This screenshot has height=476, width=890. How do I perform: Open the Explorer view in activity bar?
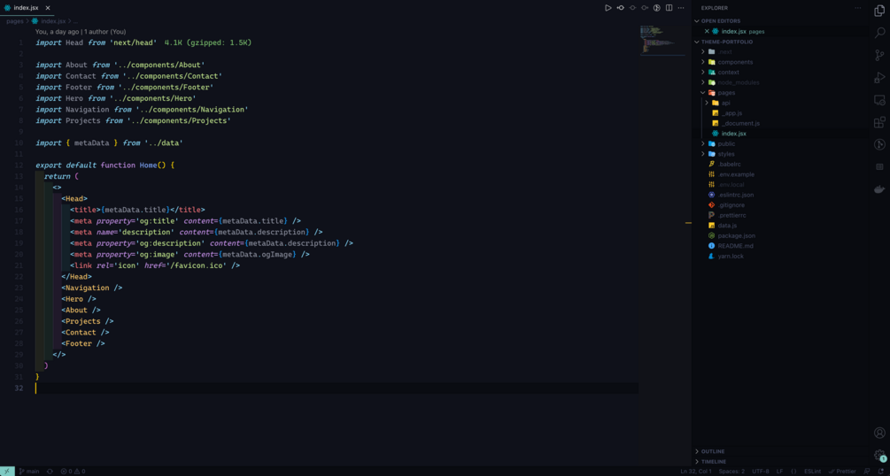[x=879, y=12]
